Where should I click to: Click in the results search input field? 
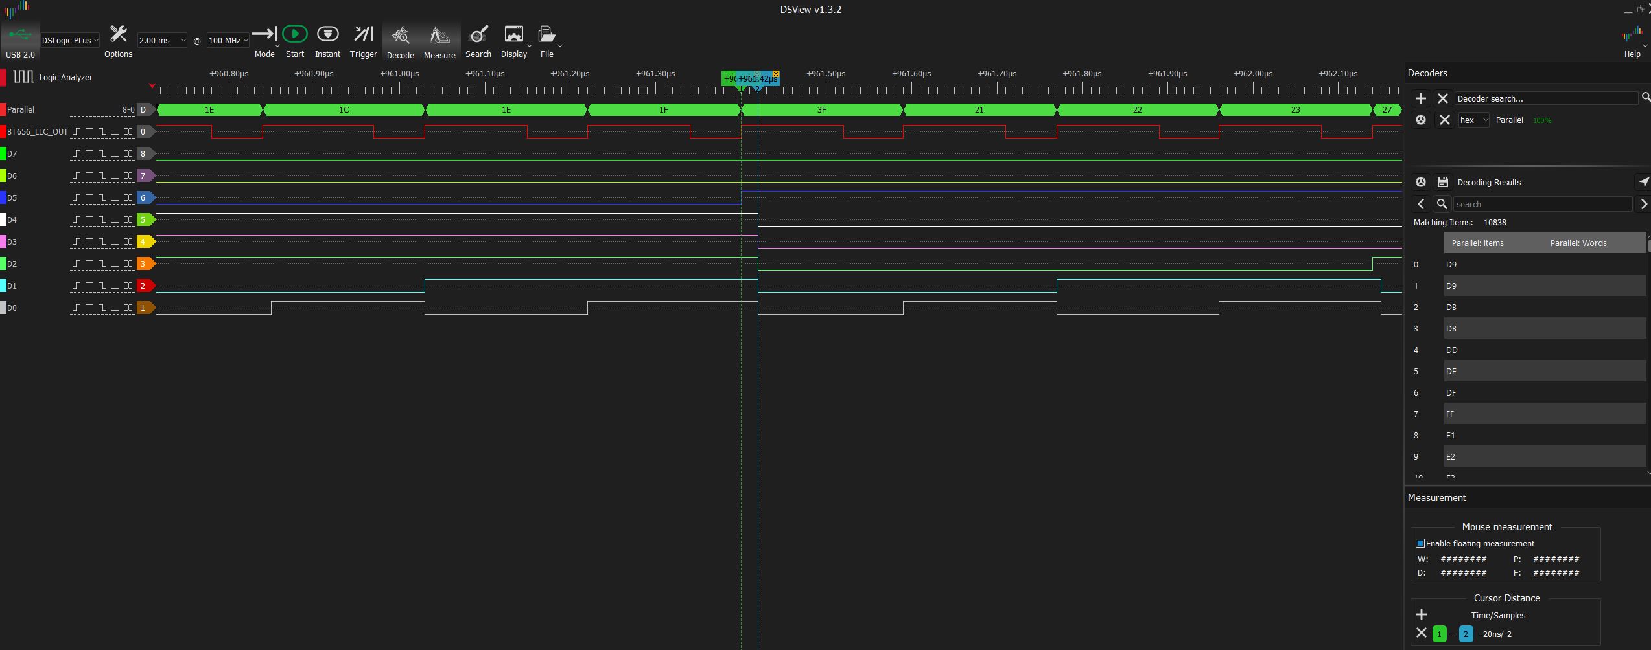point(1541,204)
